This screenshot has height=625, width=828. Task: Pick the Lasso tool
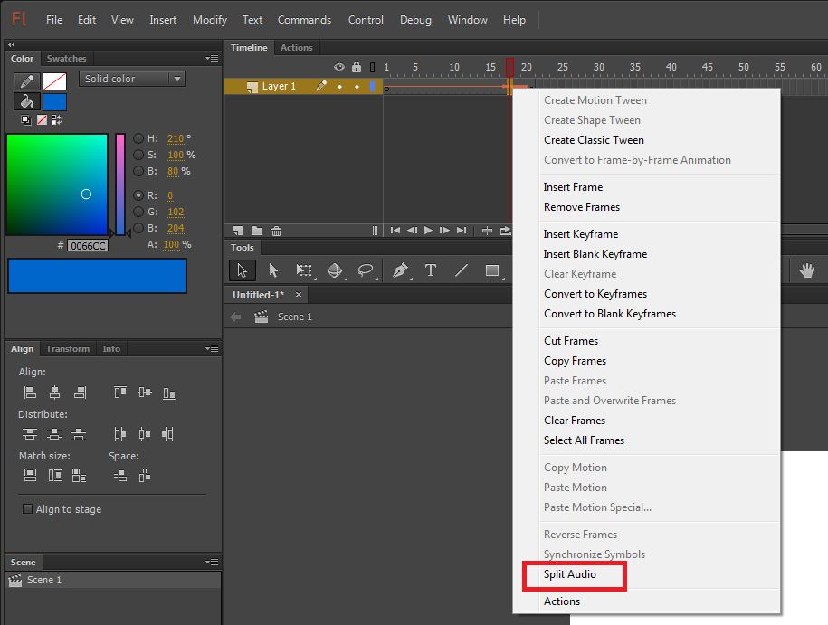point(366,270)
